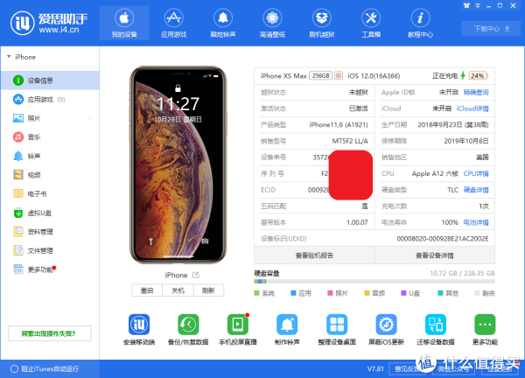Select 铃声 ringtones in the sidebar

tap(50, 156)
